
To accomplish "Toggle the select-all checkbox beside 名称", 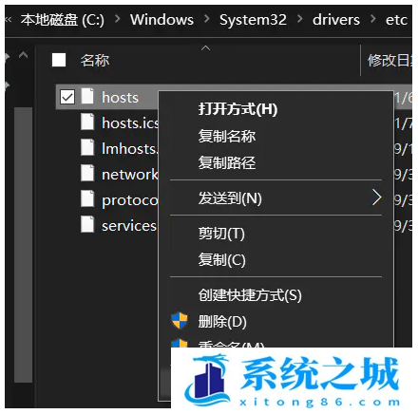I will 59,60.
